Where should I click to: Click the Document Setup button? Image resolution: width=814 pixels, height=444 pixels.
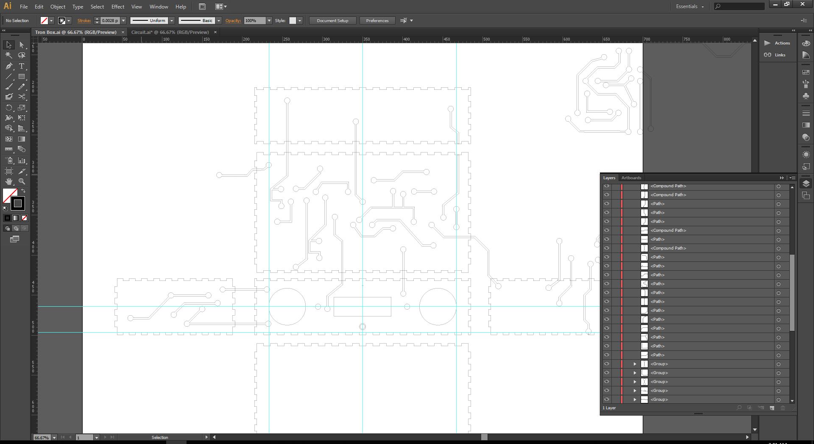click(x=332, y=20)
